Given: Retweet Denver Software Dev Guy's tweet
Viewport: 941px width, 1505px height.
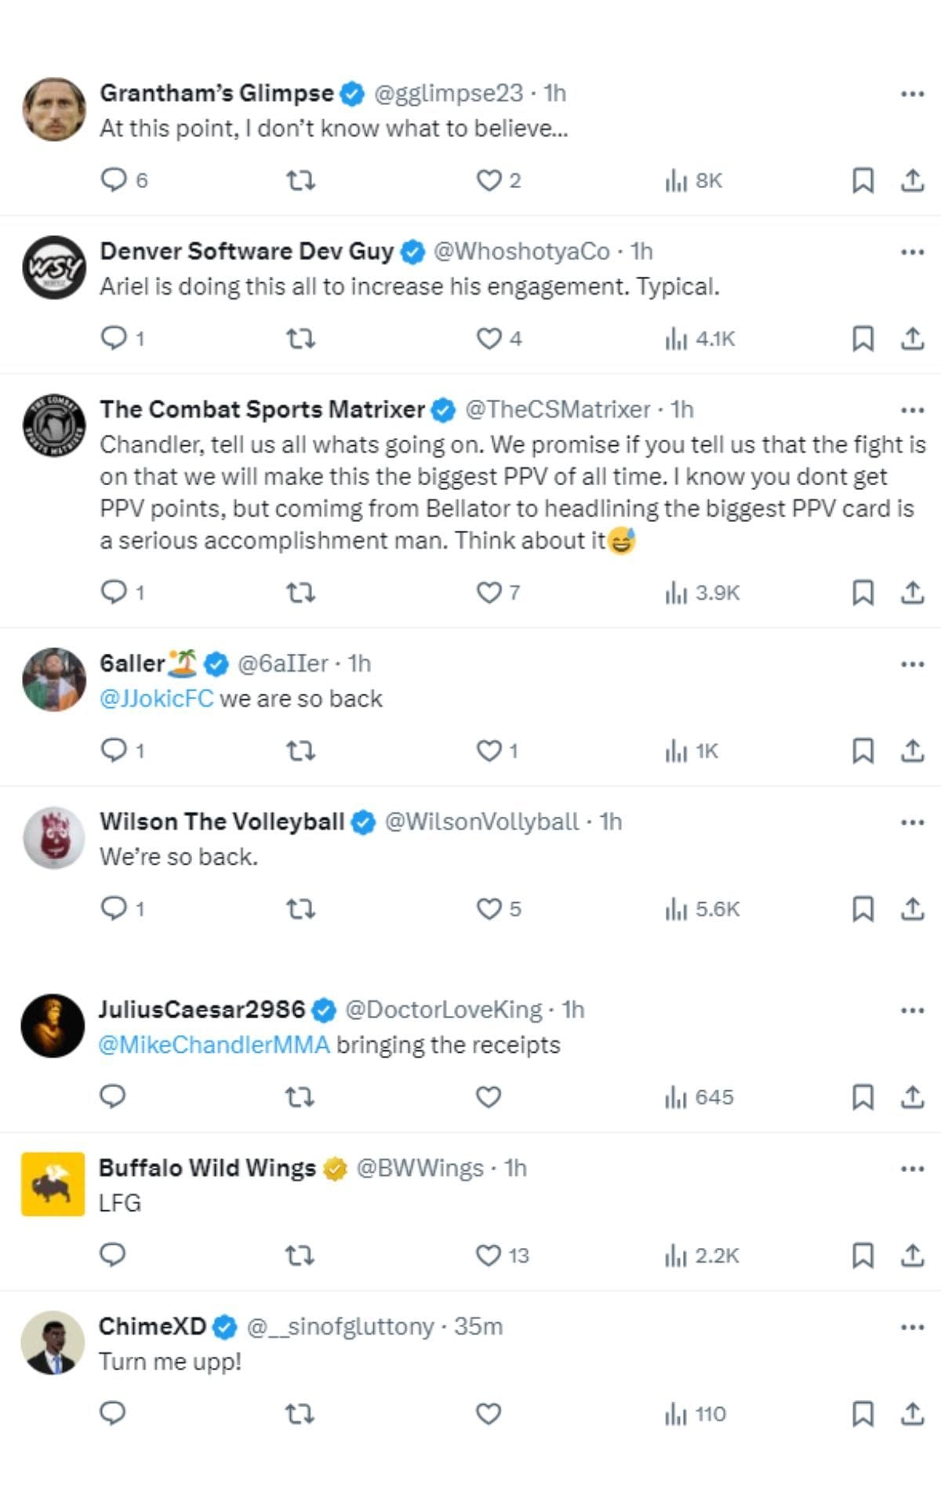Looking at the screenshot, I should pos(300,339).
